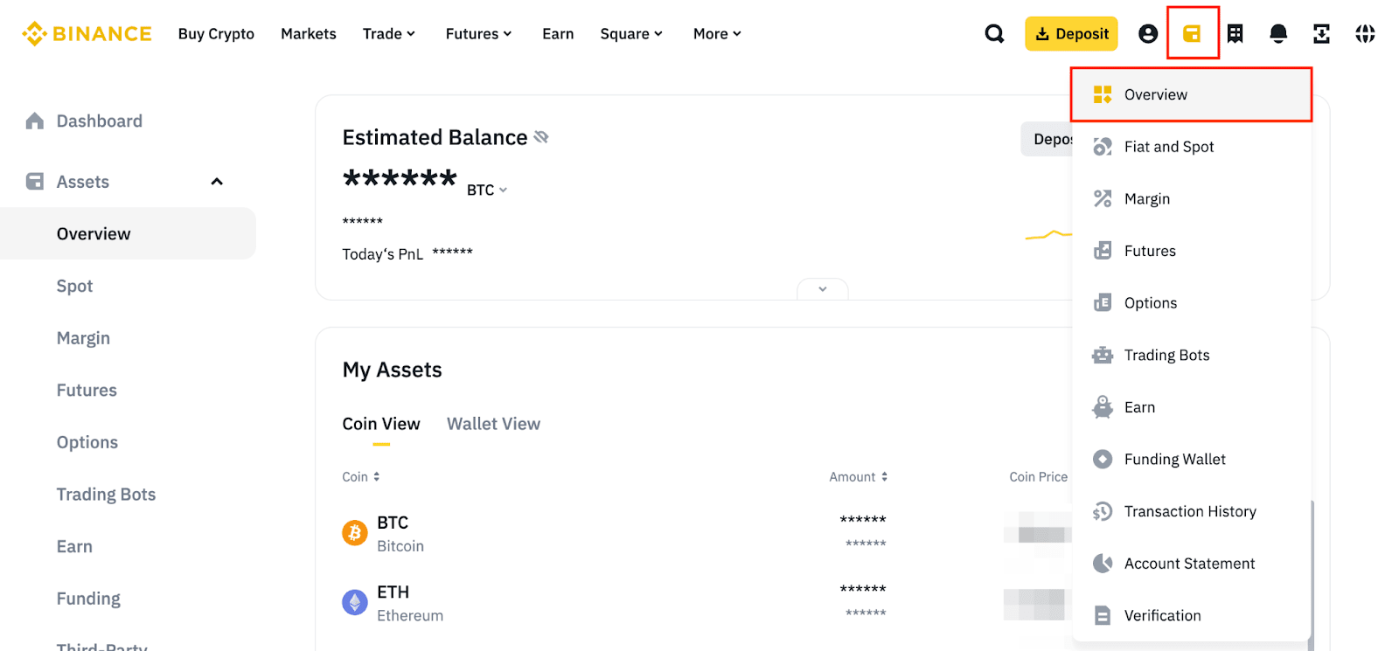This screenshot has height=651, width=1399.
Task: Select Earn in left sidebar
Action: point(74,546)
